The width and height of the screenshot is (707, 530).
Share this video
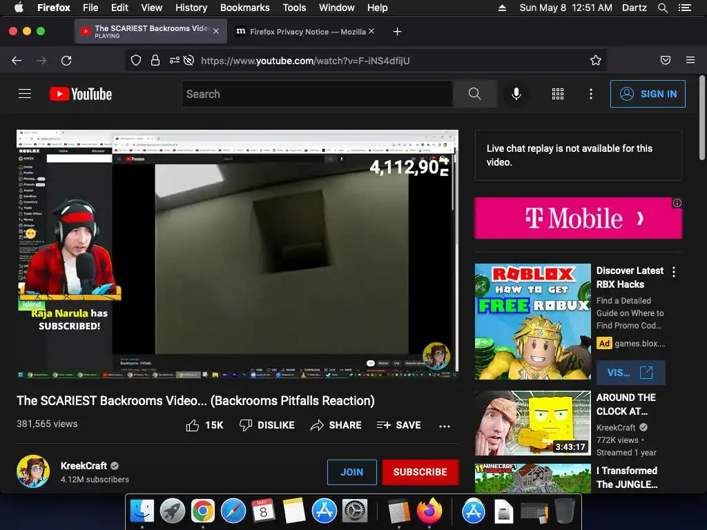point(336,425)
